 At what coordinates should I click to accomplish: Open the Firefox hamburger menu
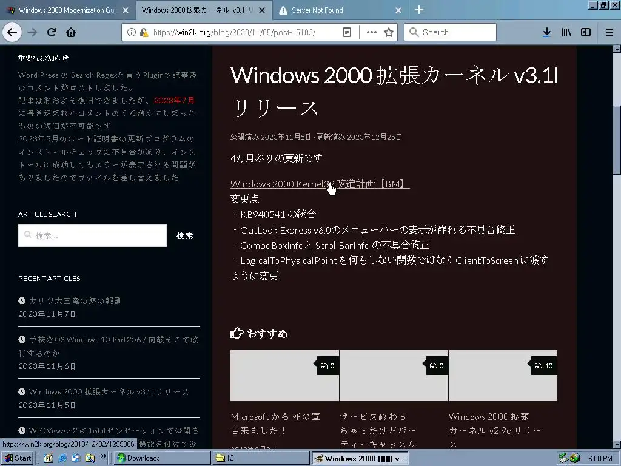click(x=609, y=32)
